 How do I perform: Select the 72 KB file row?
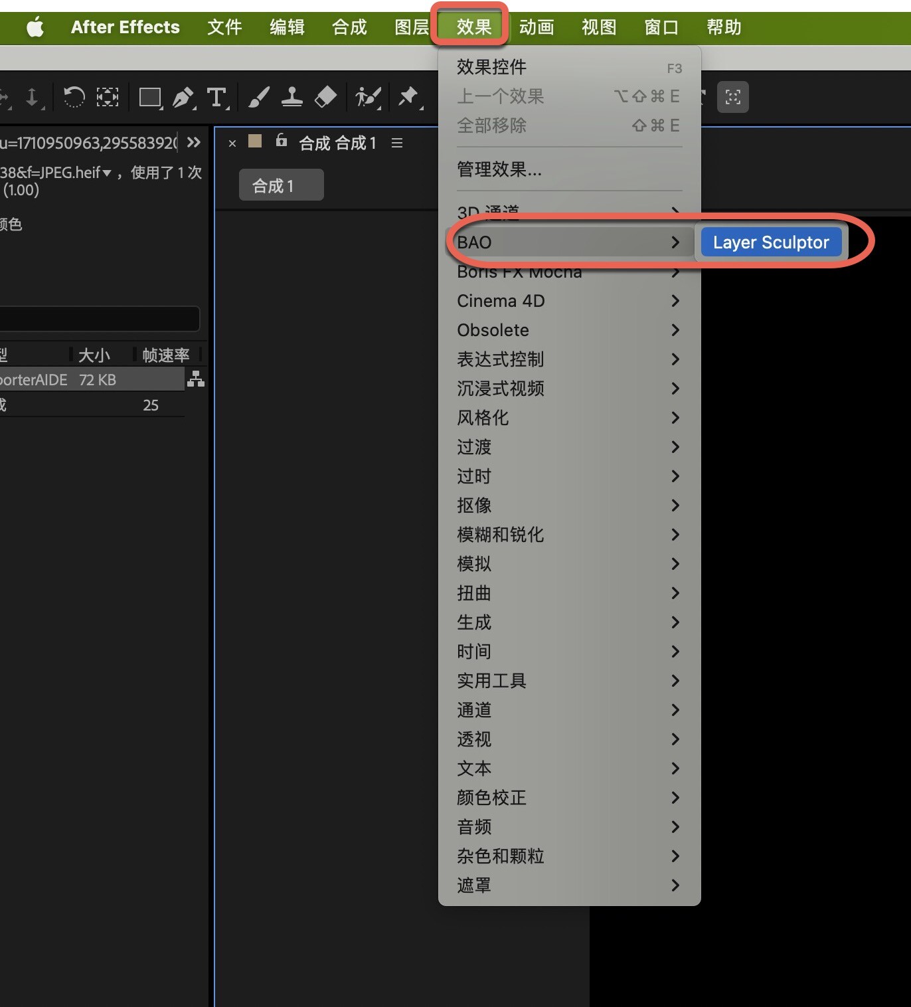point(92,379)
